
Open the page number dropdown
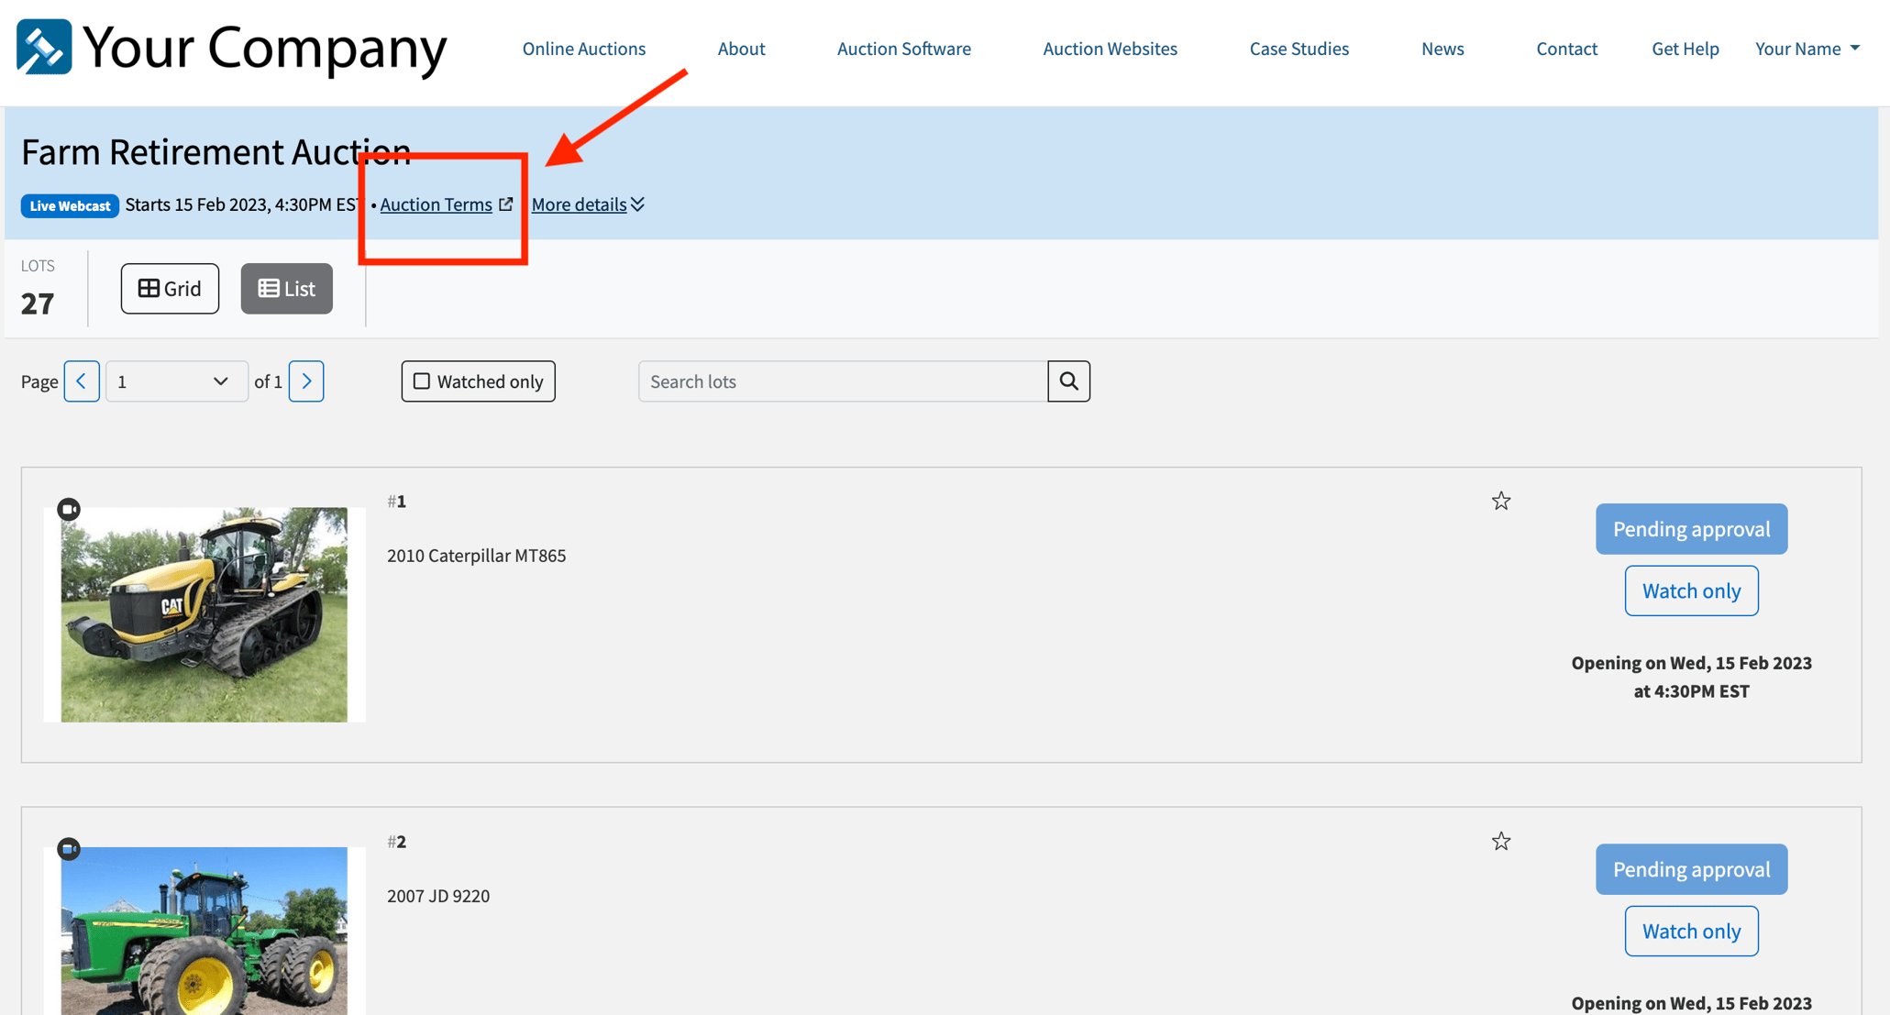[x=176, y=381]
